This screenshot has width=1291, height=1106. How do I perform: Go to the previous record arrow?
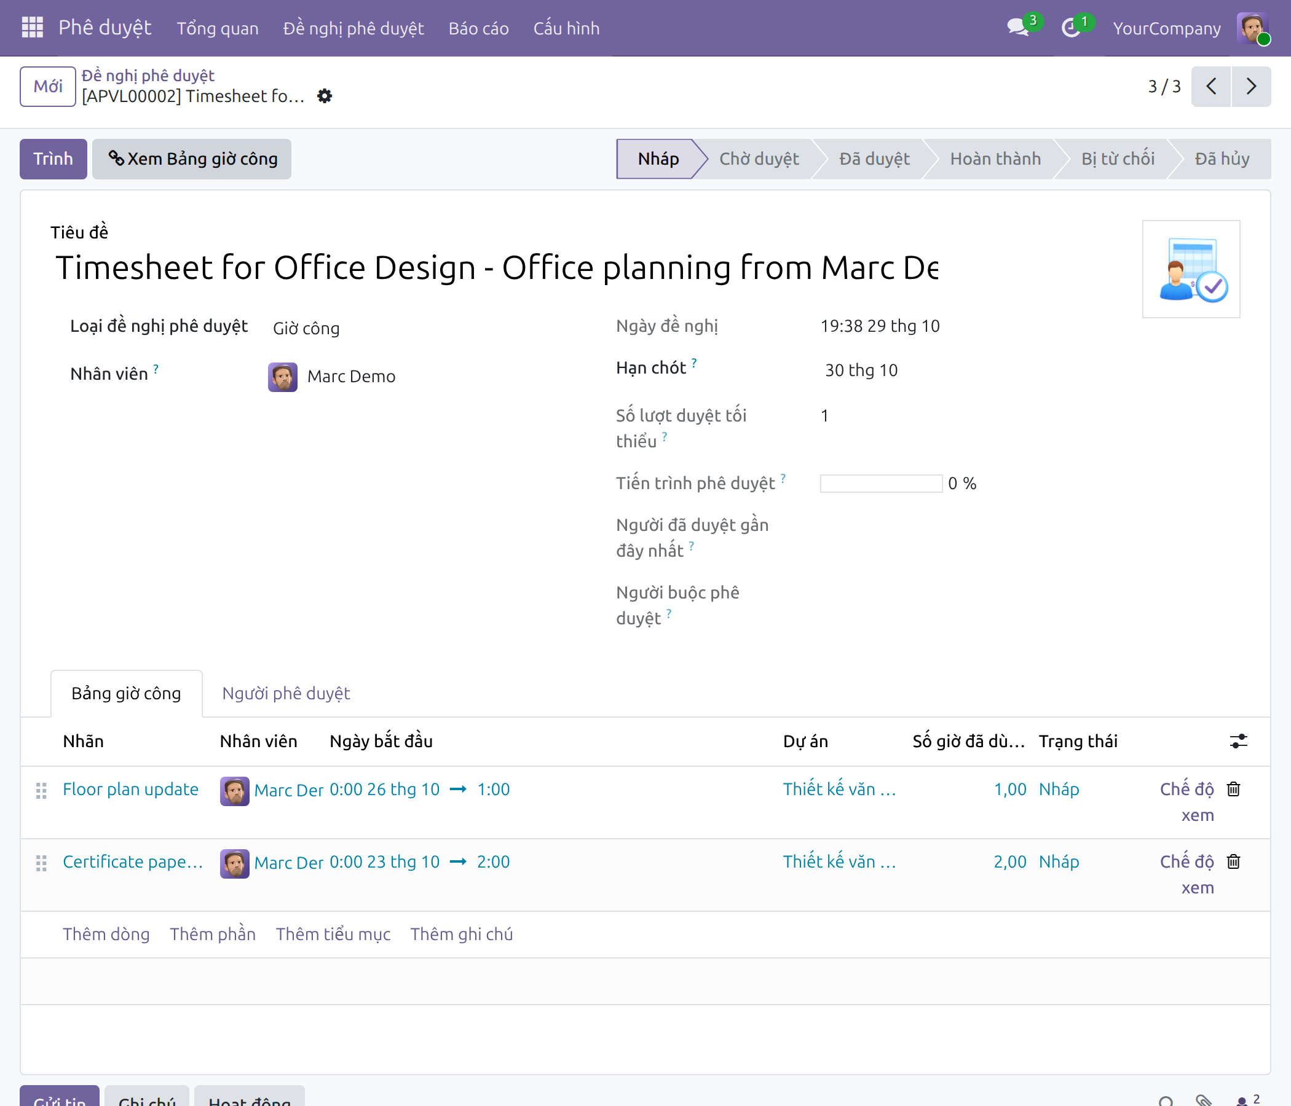[1210, 87]
